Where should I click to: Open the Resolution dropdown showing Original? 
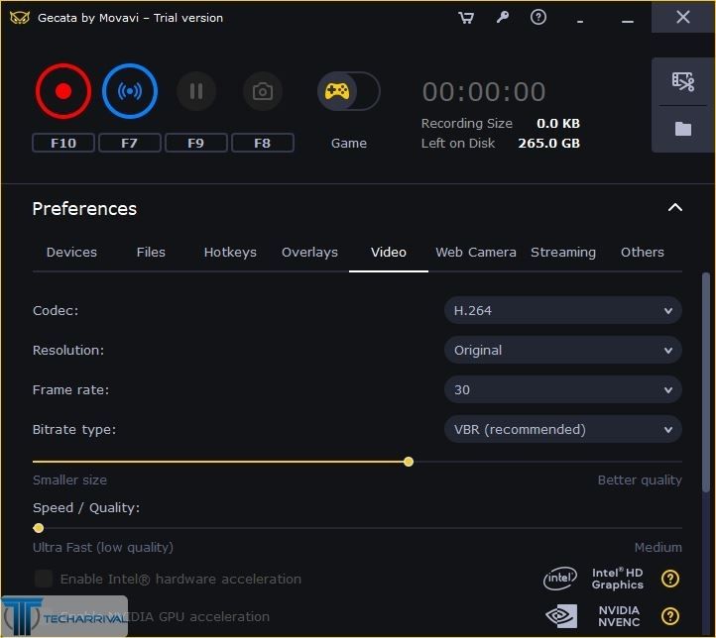pyautogui.click(x=563, y=351)
